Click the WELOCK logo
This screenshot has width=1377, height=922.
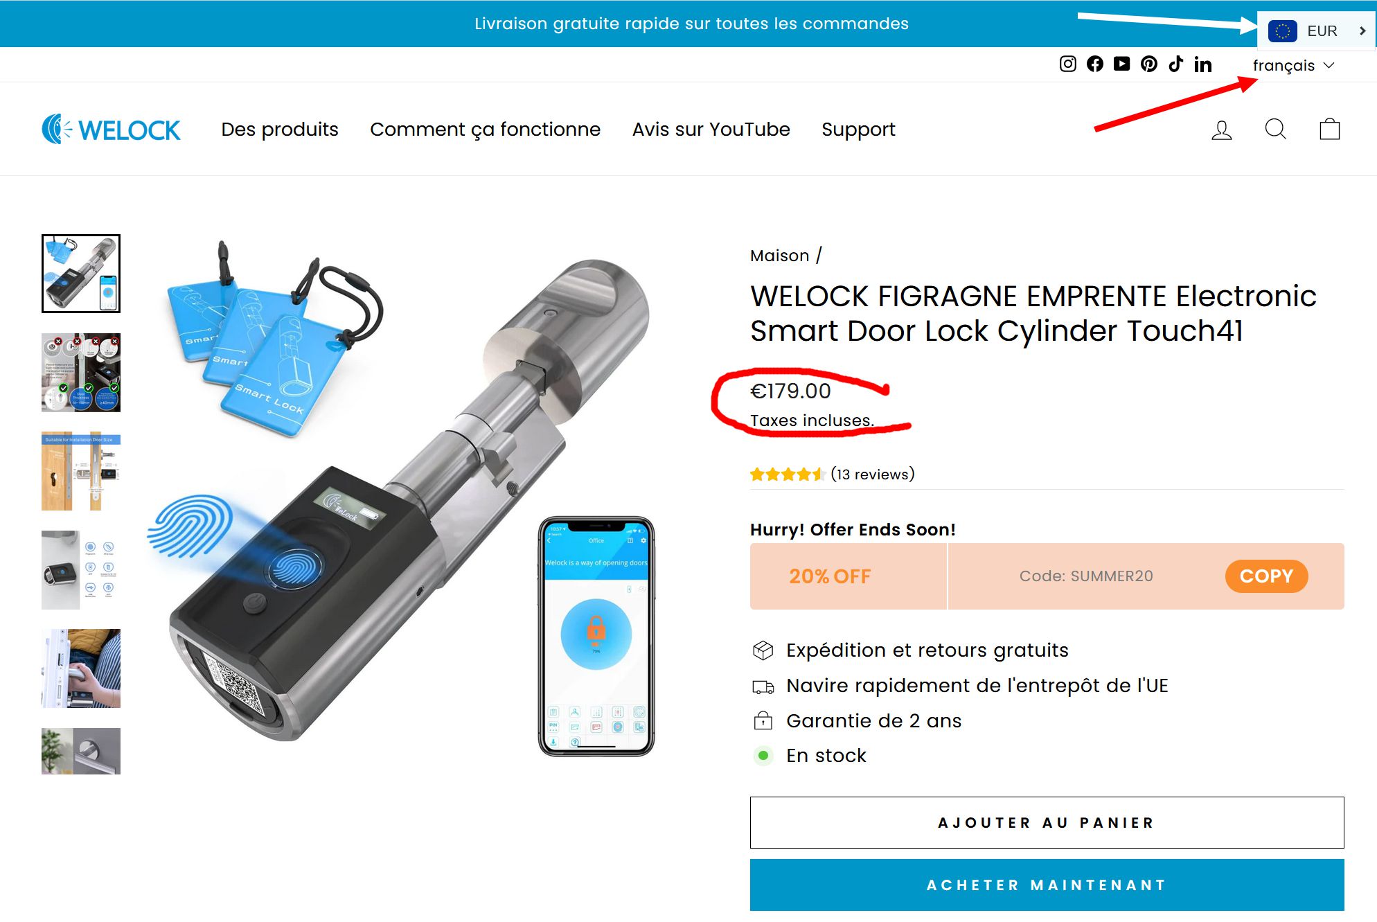pos(111,130)
